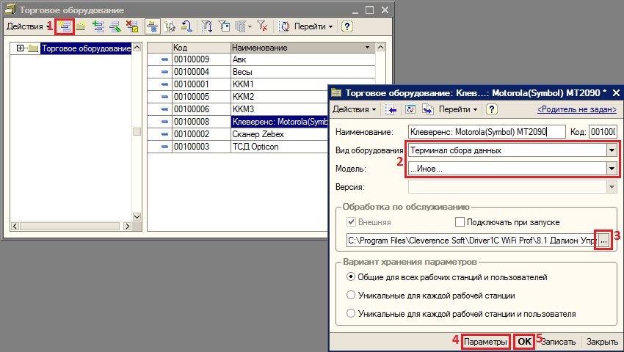Open the filter history icon in list toolbar
624x352 pixels.
[243, 26]
